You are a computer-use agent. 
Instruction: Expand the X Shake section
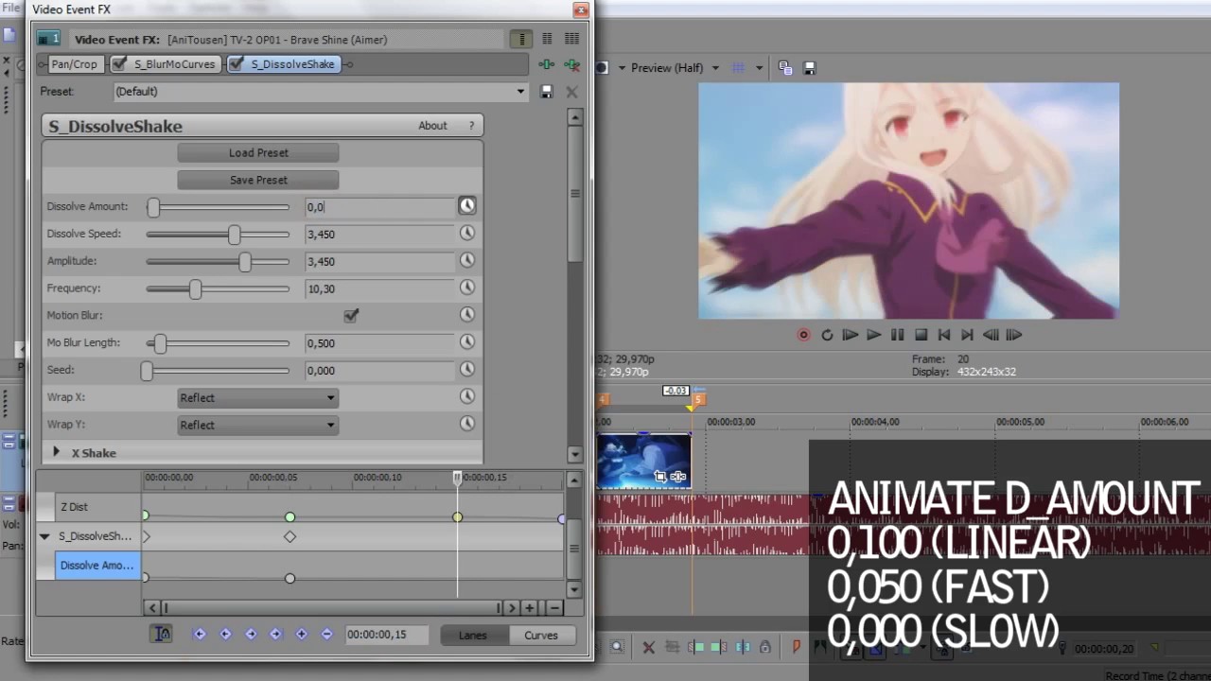(x=56, y=452)
